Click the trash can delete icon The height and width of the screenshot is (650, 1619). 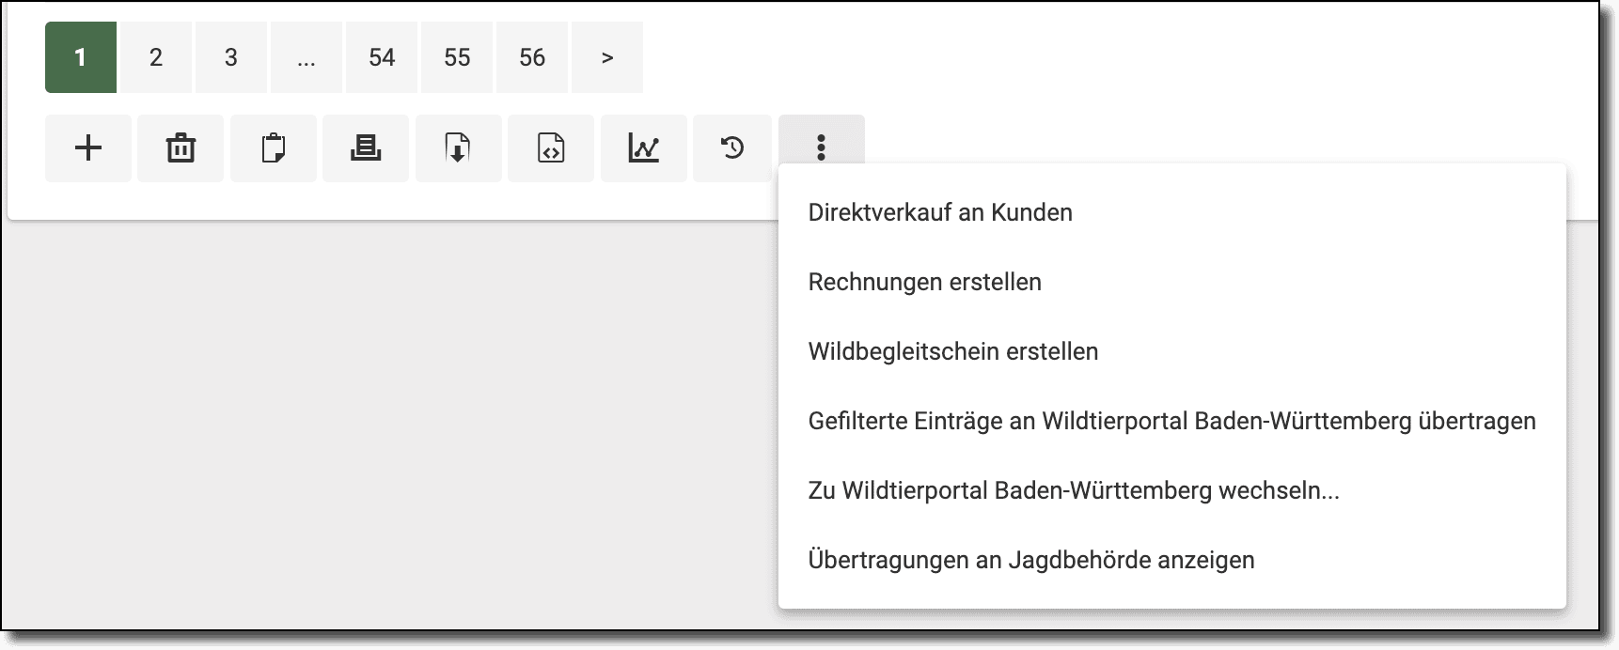tap(181, 148)
